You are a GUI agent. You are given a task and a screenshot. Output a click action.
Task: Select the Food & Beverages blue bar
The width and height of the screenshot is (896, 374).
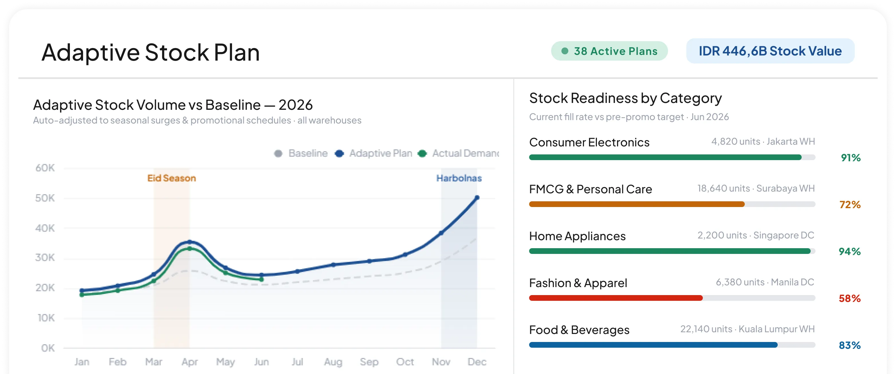click(x=653, y=345)
